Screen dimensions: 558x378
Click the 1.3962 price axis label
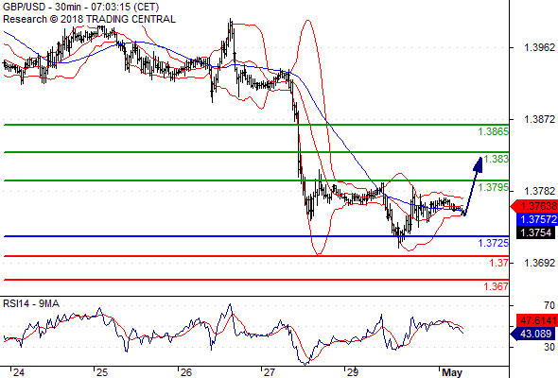[539, 47]
